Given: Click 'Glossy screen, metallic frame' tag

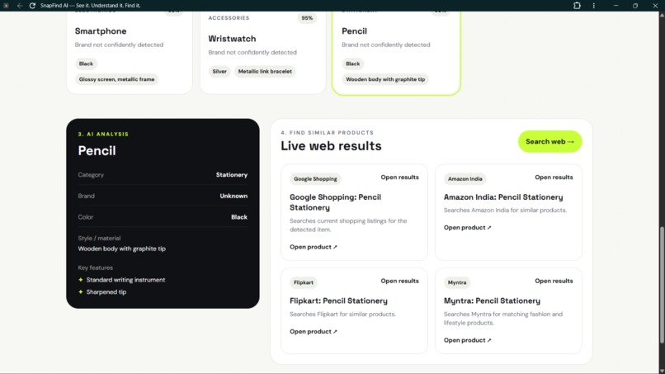Looking at the screenshot, I should tap(116, 79).
